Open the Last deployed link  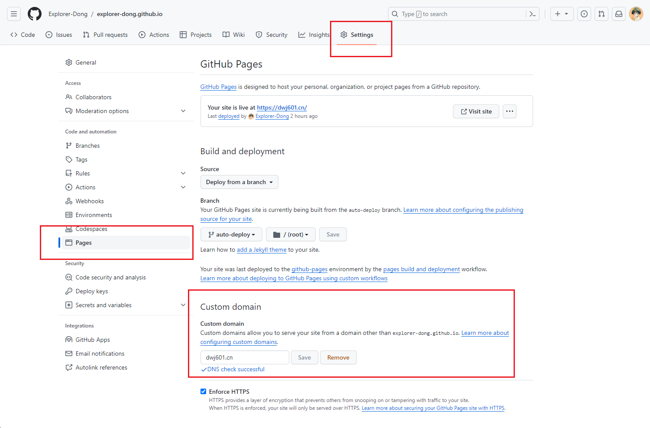click(x=229, y=116)
